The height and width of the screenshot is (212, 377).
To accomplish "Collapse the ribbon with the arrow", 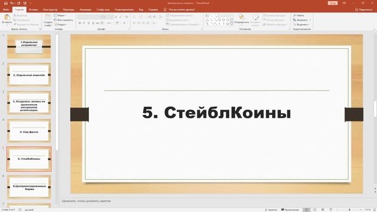I will [375, 29].
